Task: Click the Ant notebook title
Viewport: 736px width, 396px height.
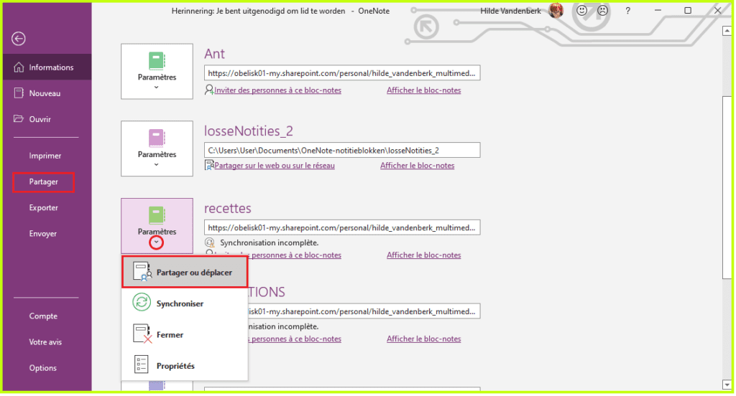Action: (214, 54)
